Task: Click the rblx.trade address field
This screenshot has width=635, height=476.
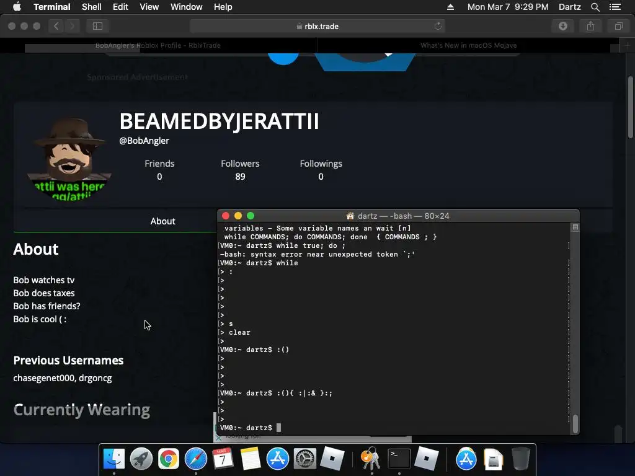Action: click(317, 26)
